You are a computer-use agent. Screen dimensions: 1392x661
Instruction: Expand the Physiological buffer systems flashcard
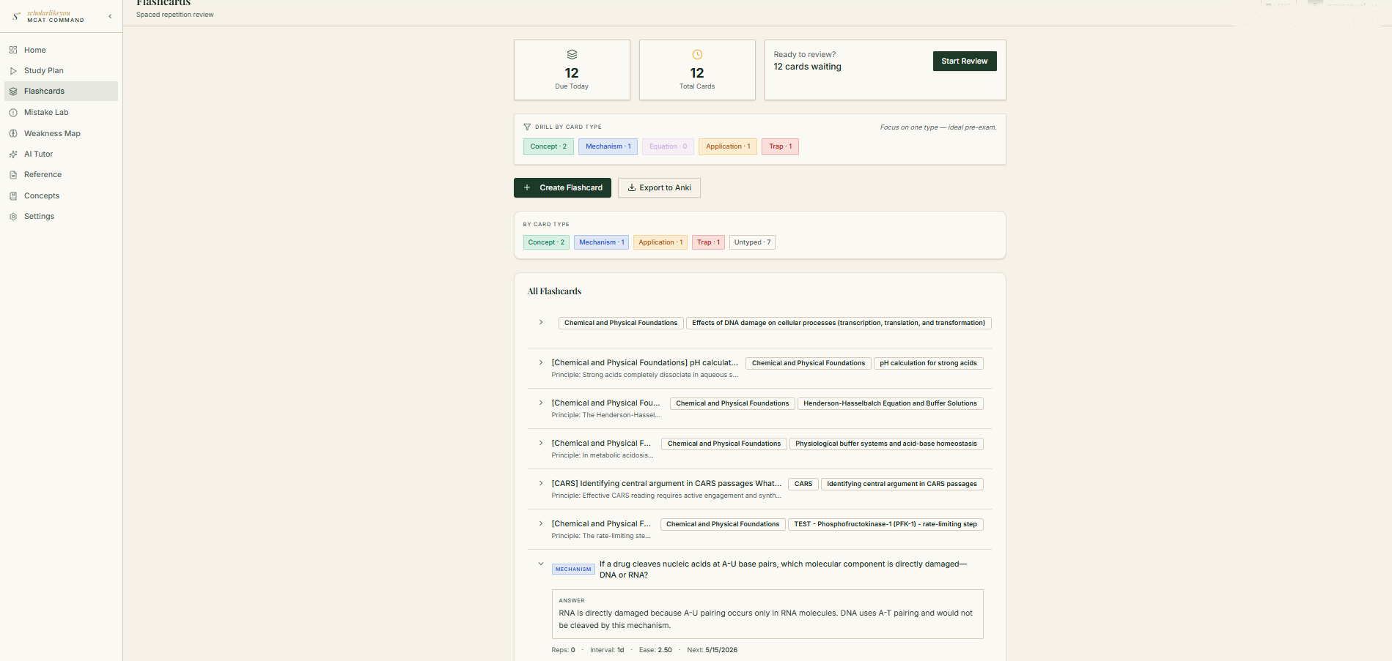pos(541,444)
